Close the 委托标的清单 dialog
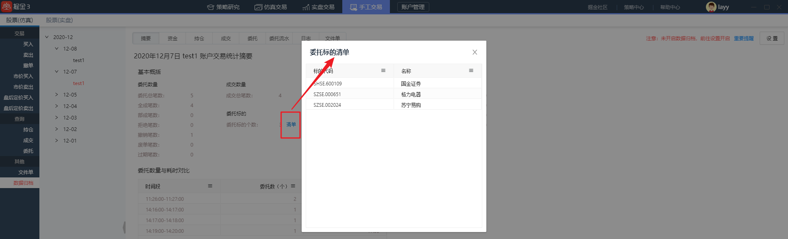The image size is (788, 239). tap(474, 52)
